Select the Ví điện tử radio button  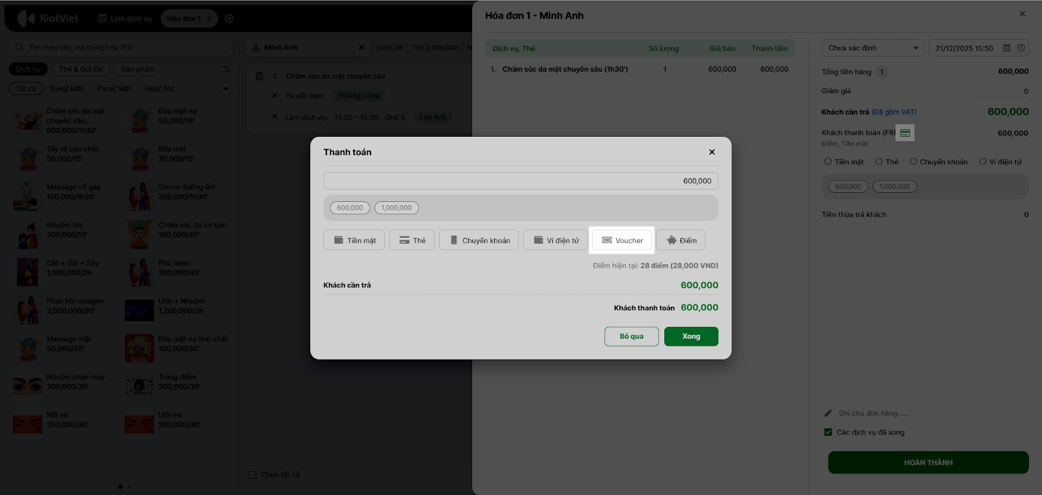point(983,162)
